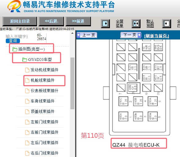Click the QZ44 接电喷ECU-K label
Viewport: 180px width, 157px height.
[x=136, y=145]
